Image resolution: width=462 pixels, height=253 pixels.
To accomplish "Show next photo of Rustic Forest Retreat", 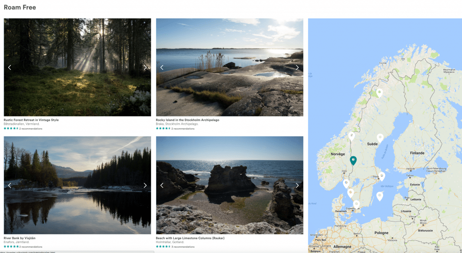I will click(145, 68).
